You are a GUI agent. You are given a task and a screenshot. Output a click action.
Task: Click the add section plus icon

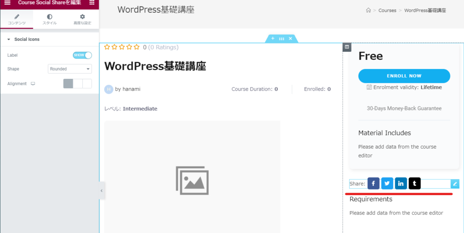click(x=272, y=39)
